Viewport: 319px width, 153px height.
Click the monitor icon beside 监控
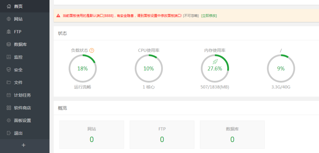click(9, 57)
